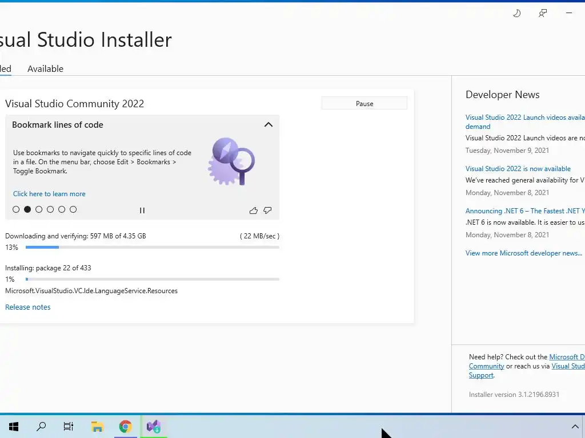
Task: Click the Downloading and verifying status text
Action: [x=76, y=236]
